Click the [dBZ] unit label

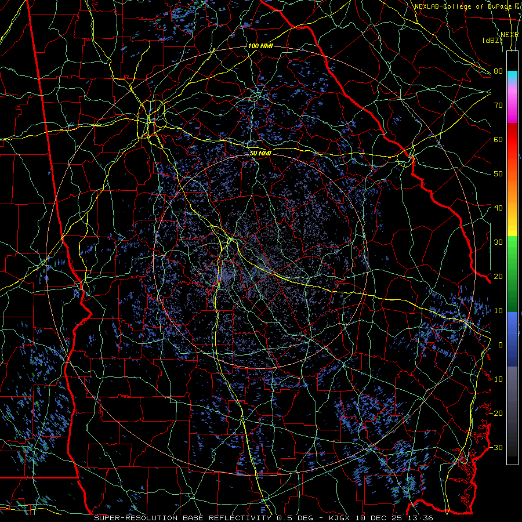(x=492, y=41)
